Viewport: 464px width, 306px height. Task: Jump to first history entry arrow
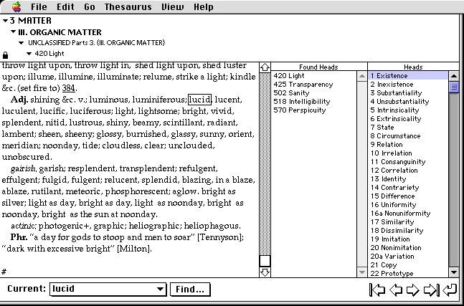pyautogui.click(x=377, y=290)
